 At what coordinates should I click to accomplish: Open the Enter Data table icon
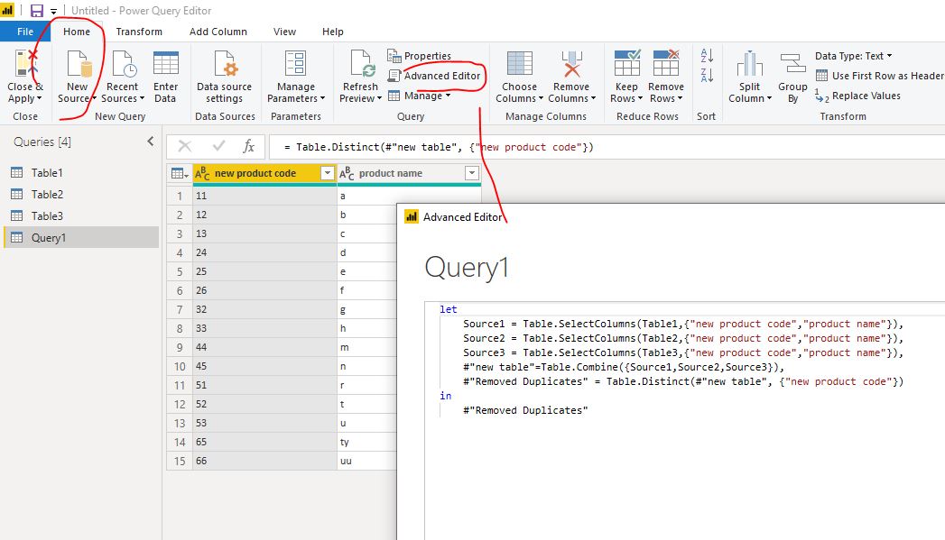click(x=166, y=64)
